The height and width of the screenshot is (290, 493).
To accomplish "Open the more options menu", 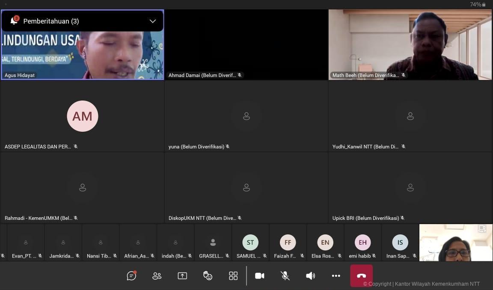I will click(x=336, y=276).
